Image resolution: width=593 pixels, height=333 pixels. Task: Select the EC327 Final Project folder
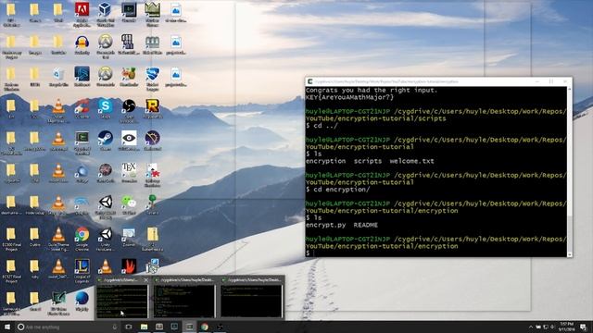point(11,271)
